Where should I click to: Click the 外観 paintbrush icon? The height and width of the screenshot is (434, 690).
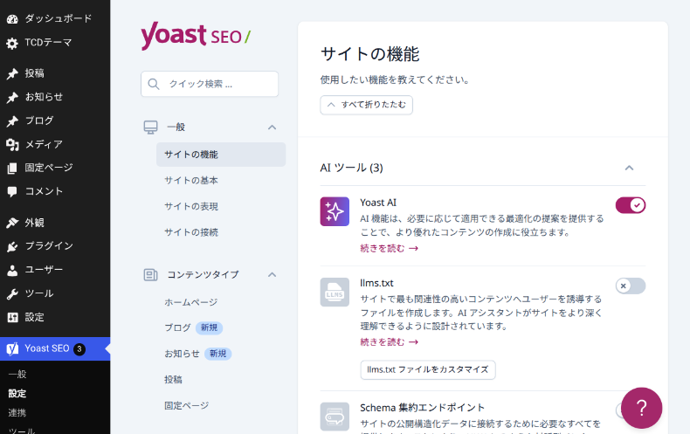[12, 223]
